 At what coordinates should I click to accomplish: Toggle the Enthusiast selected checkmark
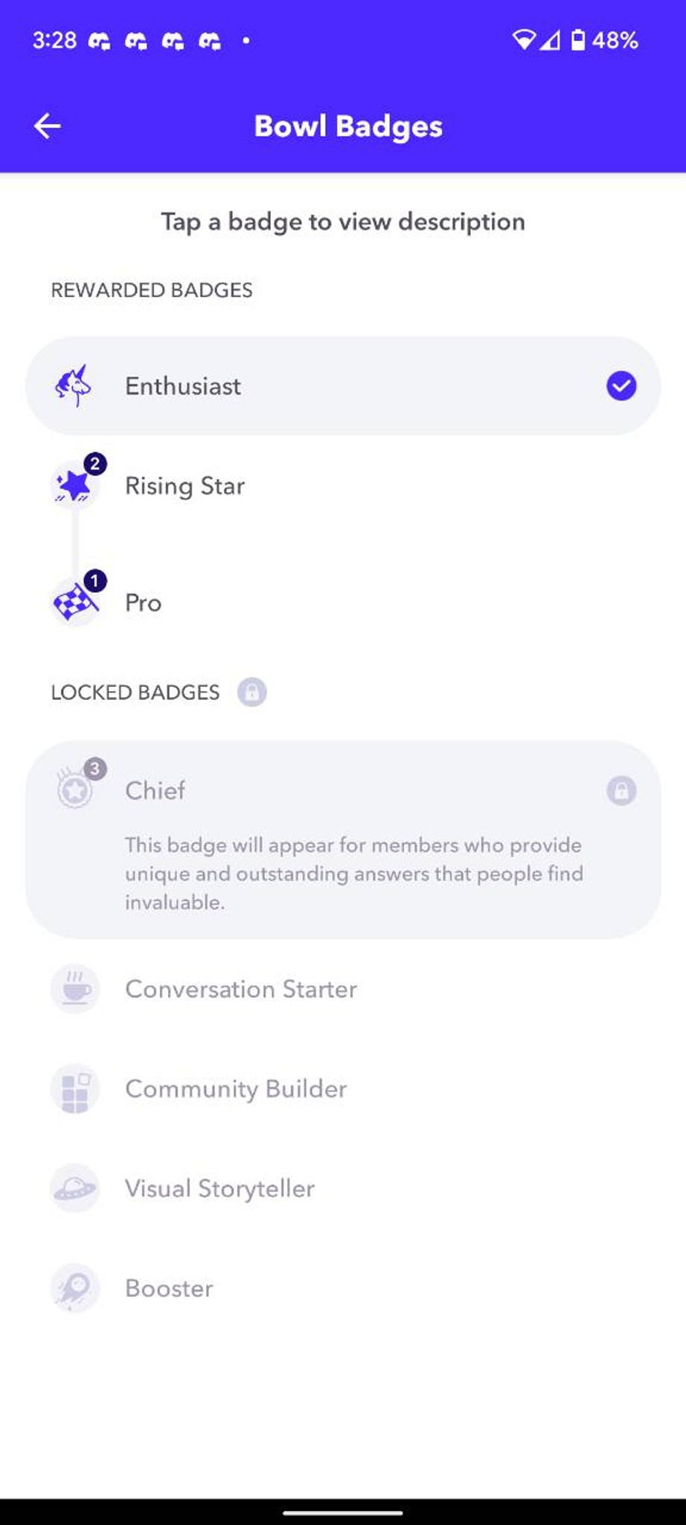coord(621,386)
